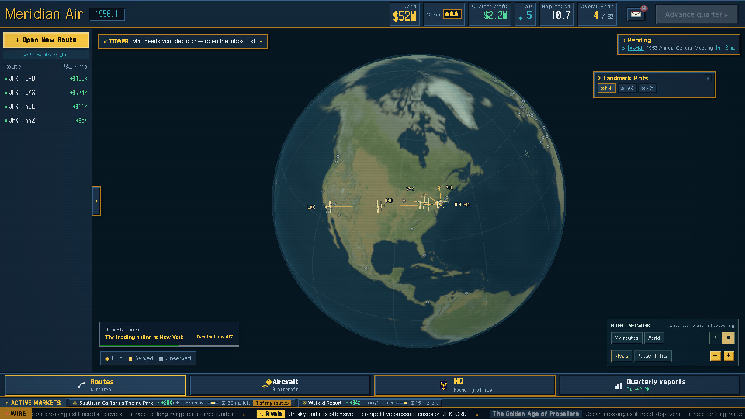Open the 5 available origins link
Viewport: 745px width, 419px height.
(46, 55)
